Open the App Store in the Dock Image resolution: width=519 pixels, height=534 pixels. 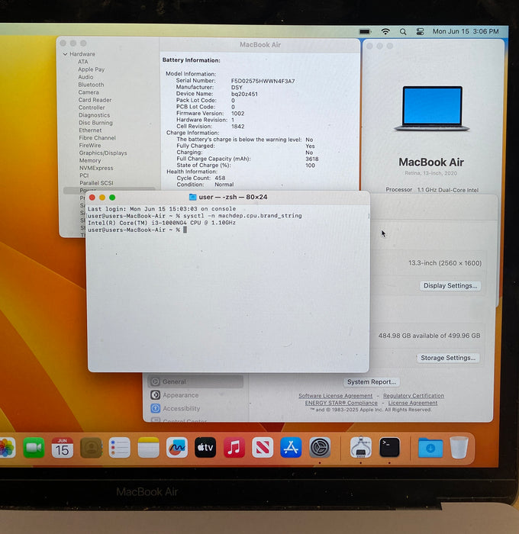point(291,447)
